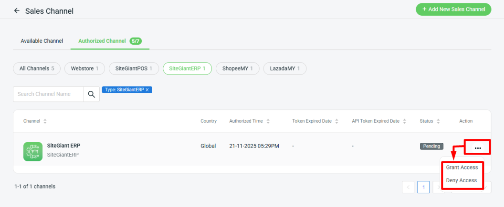
Task: Go to previous page arrow
Action: pyautogui.click(x=408, y=187)
